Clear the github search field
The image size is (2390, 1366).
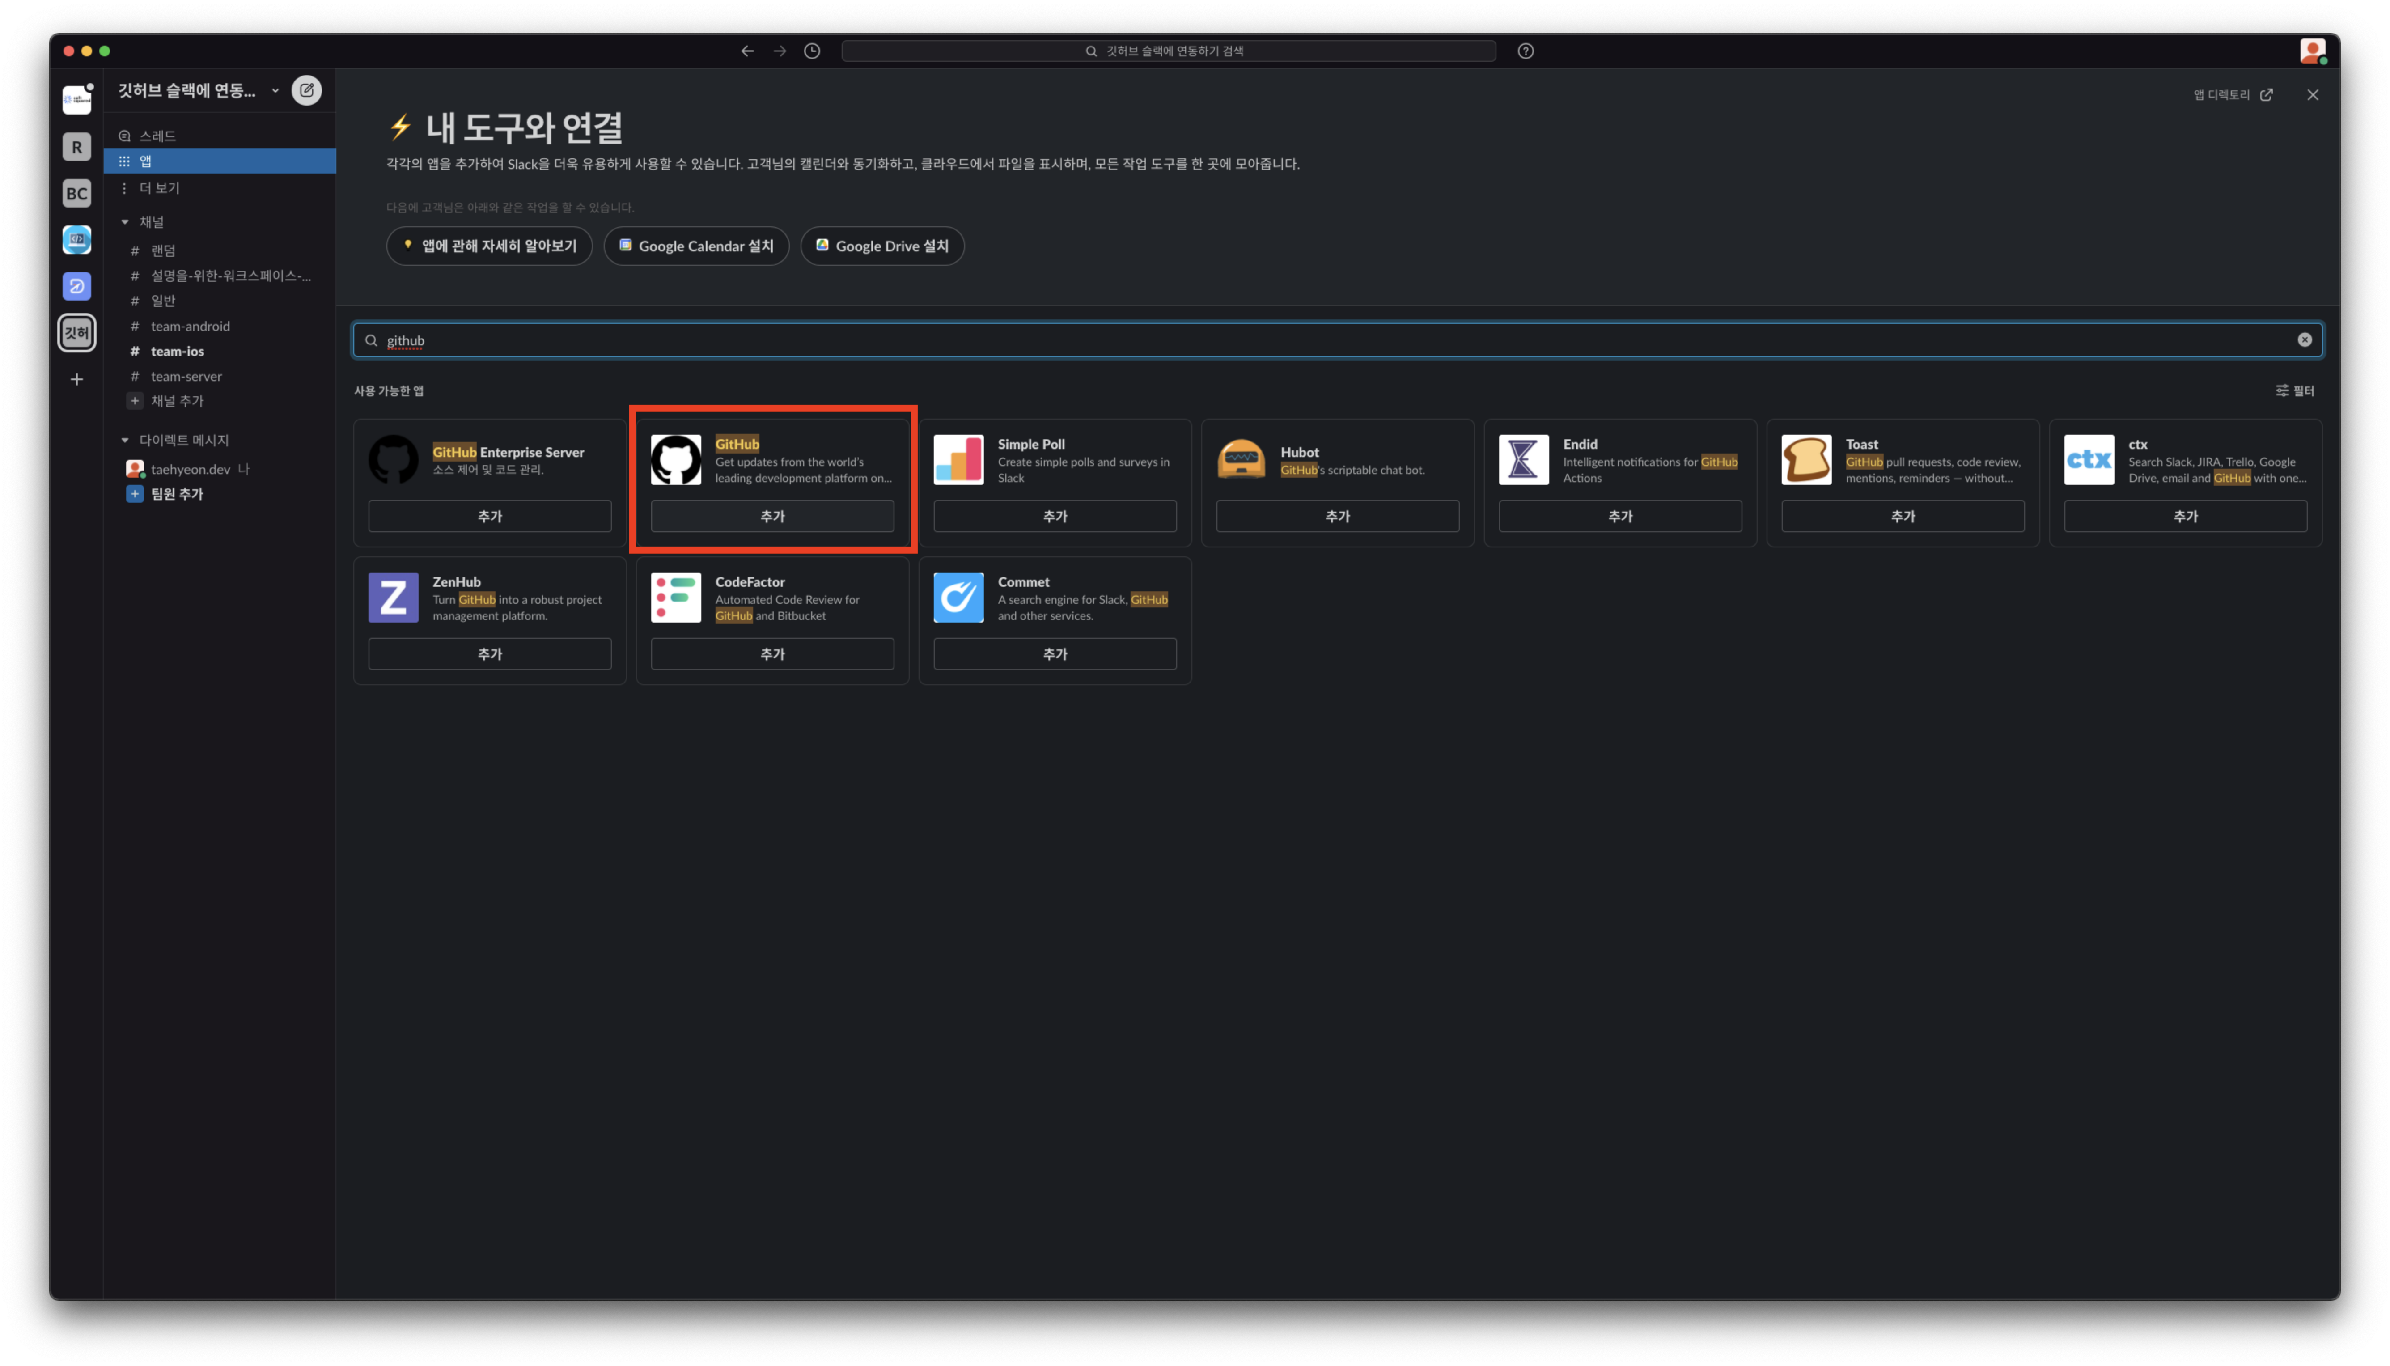2305,339
